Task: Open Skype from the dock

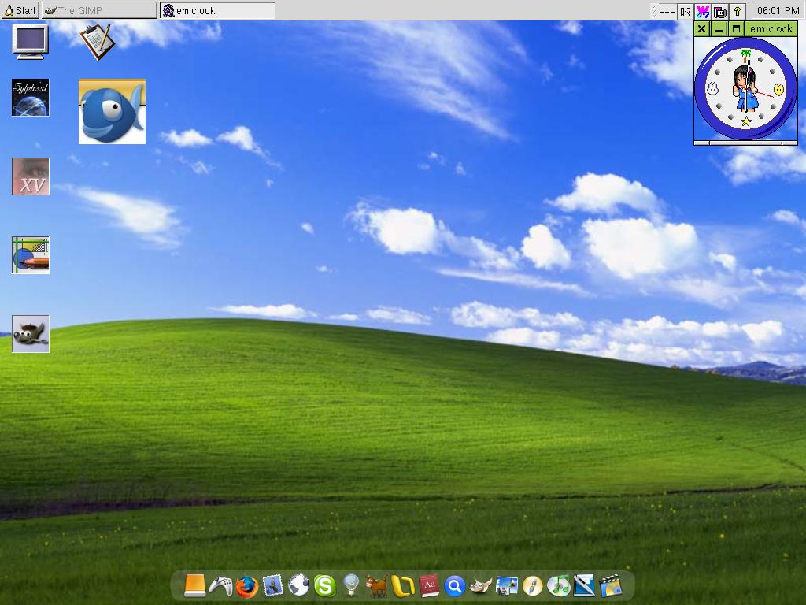Action: (x=324, y=586)
